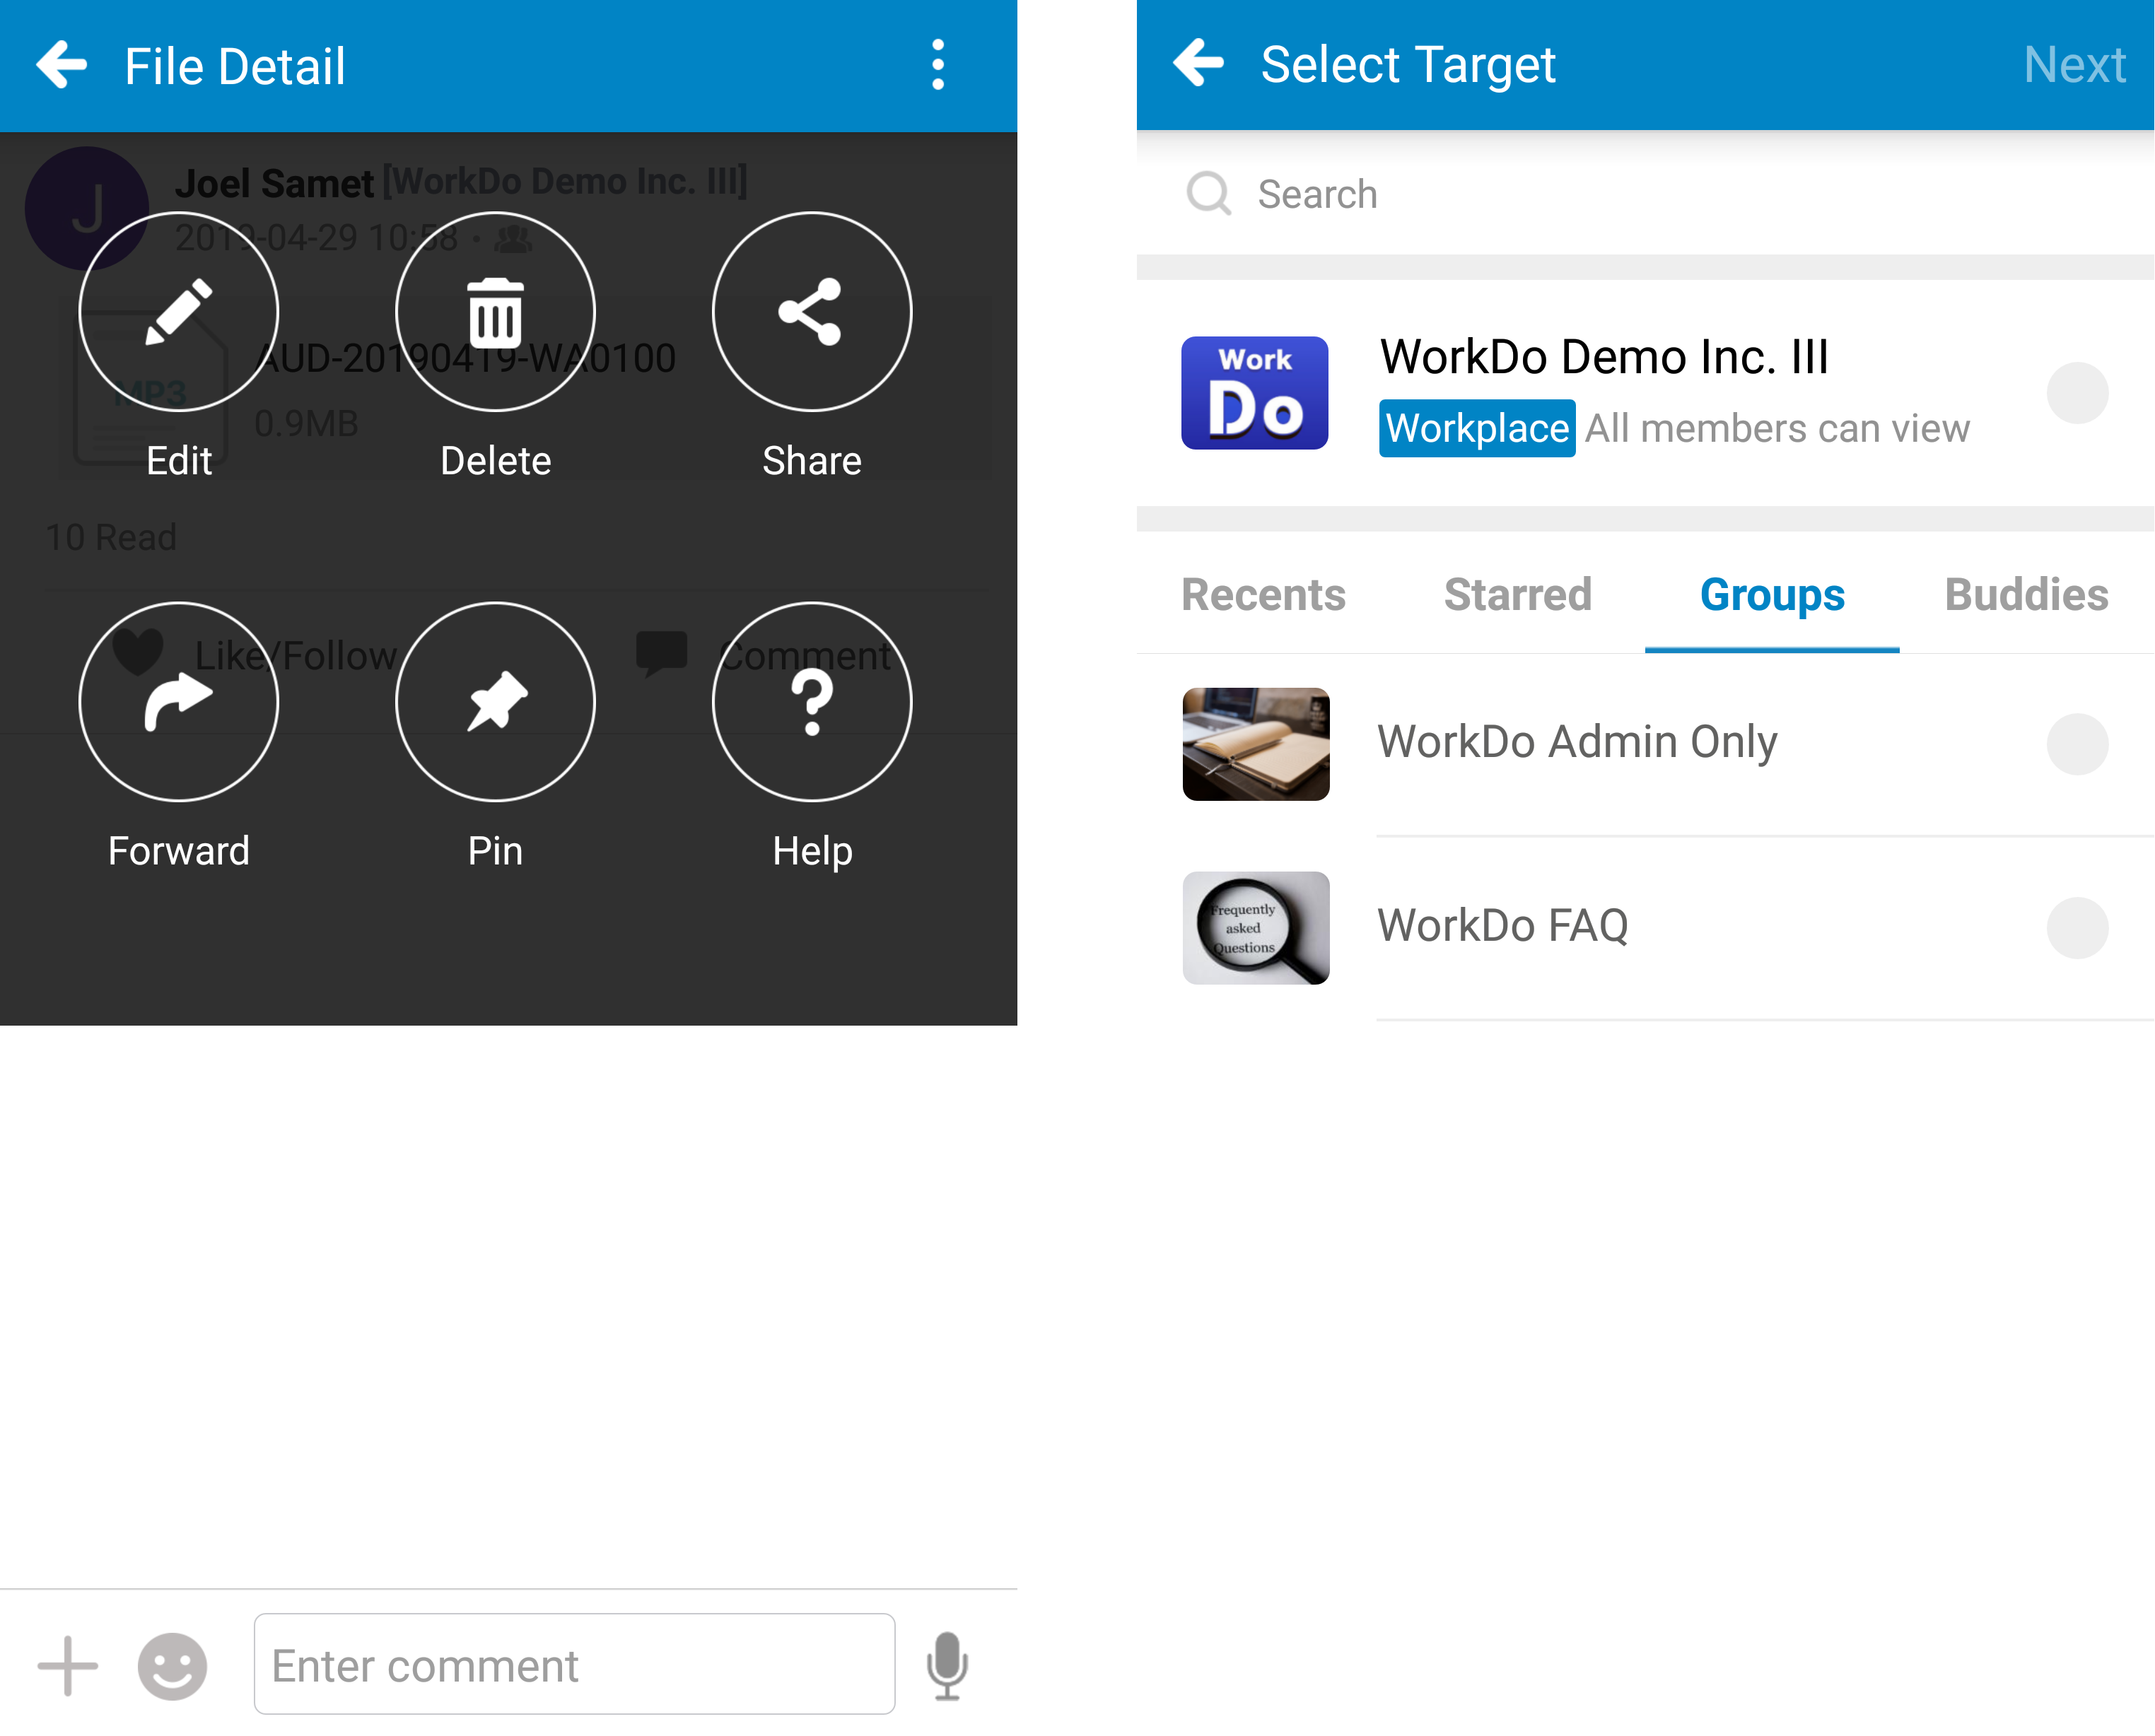Switch to the Groups tab

(x=1772, y=595)
